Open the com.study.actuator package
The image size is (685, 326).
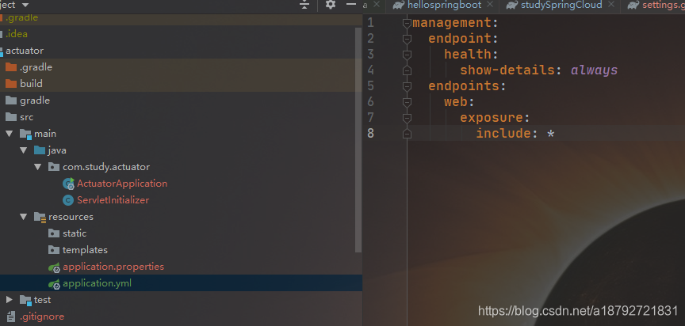point(106,167)
